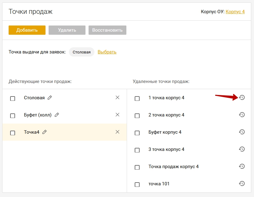254x197 pixels.
Task: Click the text 3 точка корпус 4
Action: 166,149
